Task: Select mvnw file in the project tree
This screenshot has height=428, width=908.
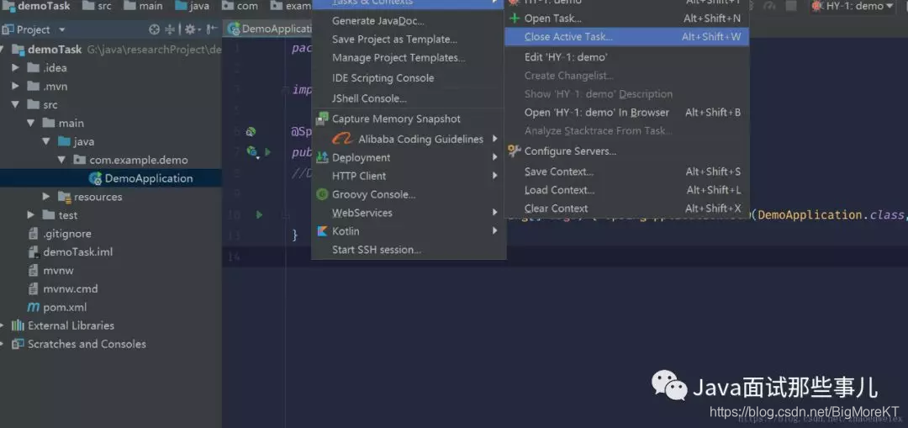Action: pos(111,271)
